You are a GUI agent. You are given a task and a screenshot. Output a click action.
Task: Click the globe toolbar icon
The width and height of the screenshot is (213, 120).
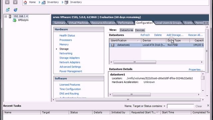16,10
